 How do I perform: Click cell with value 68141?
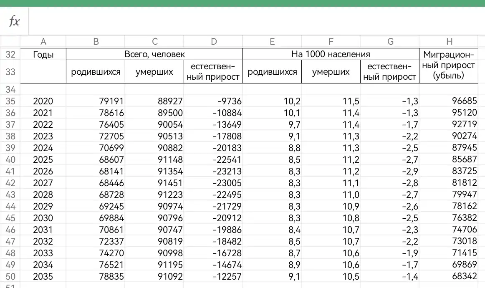coord(96,172)
